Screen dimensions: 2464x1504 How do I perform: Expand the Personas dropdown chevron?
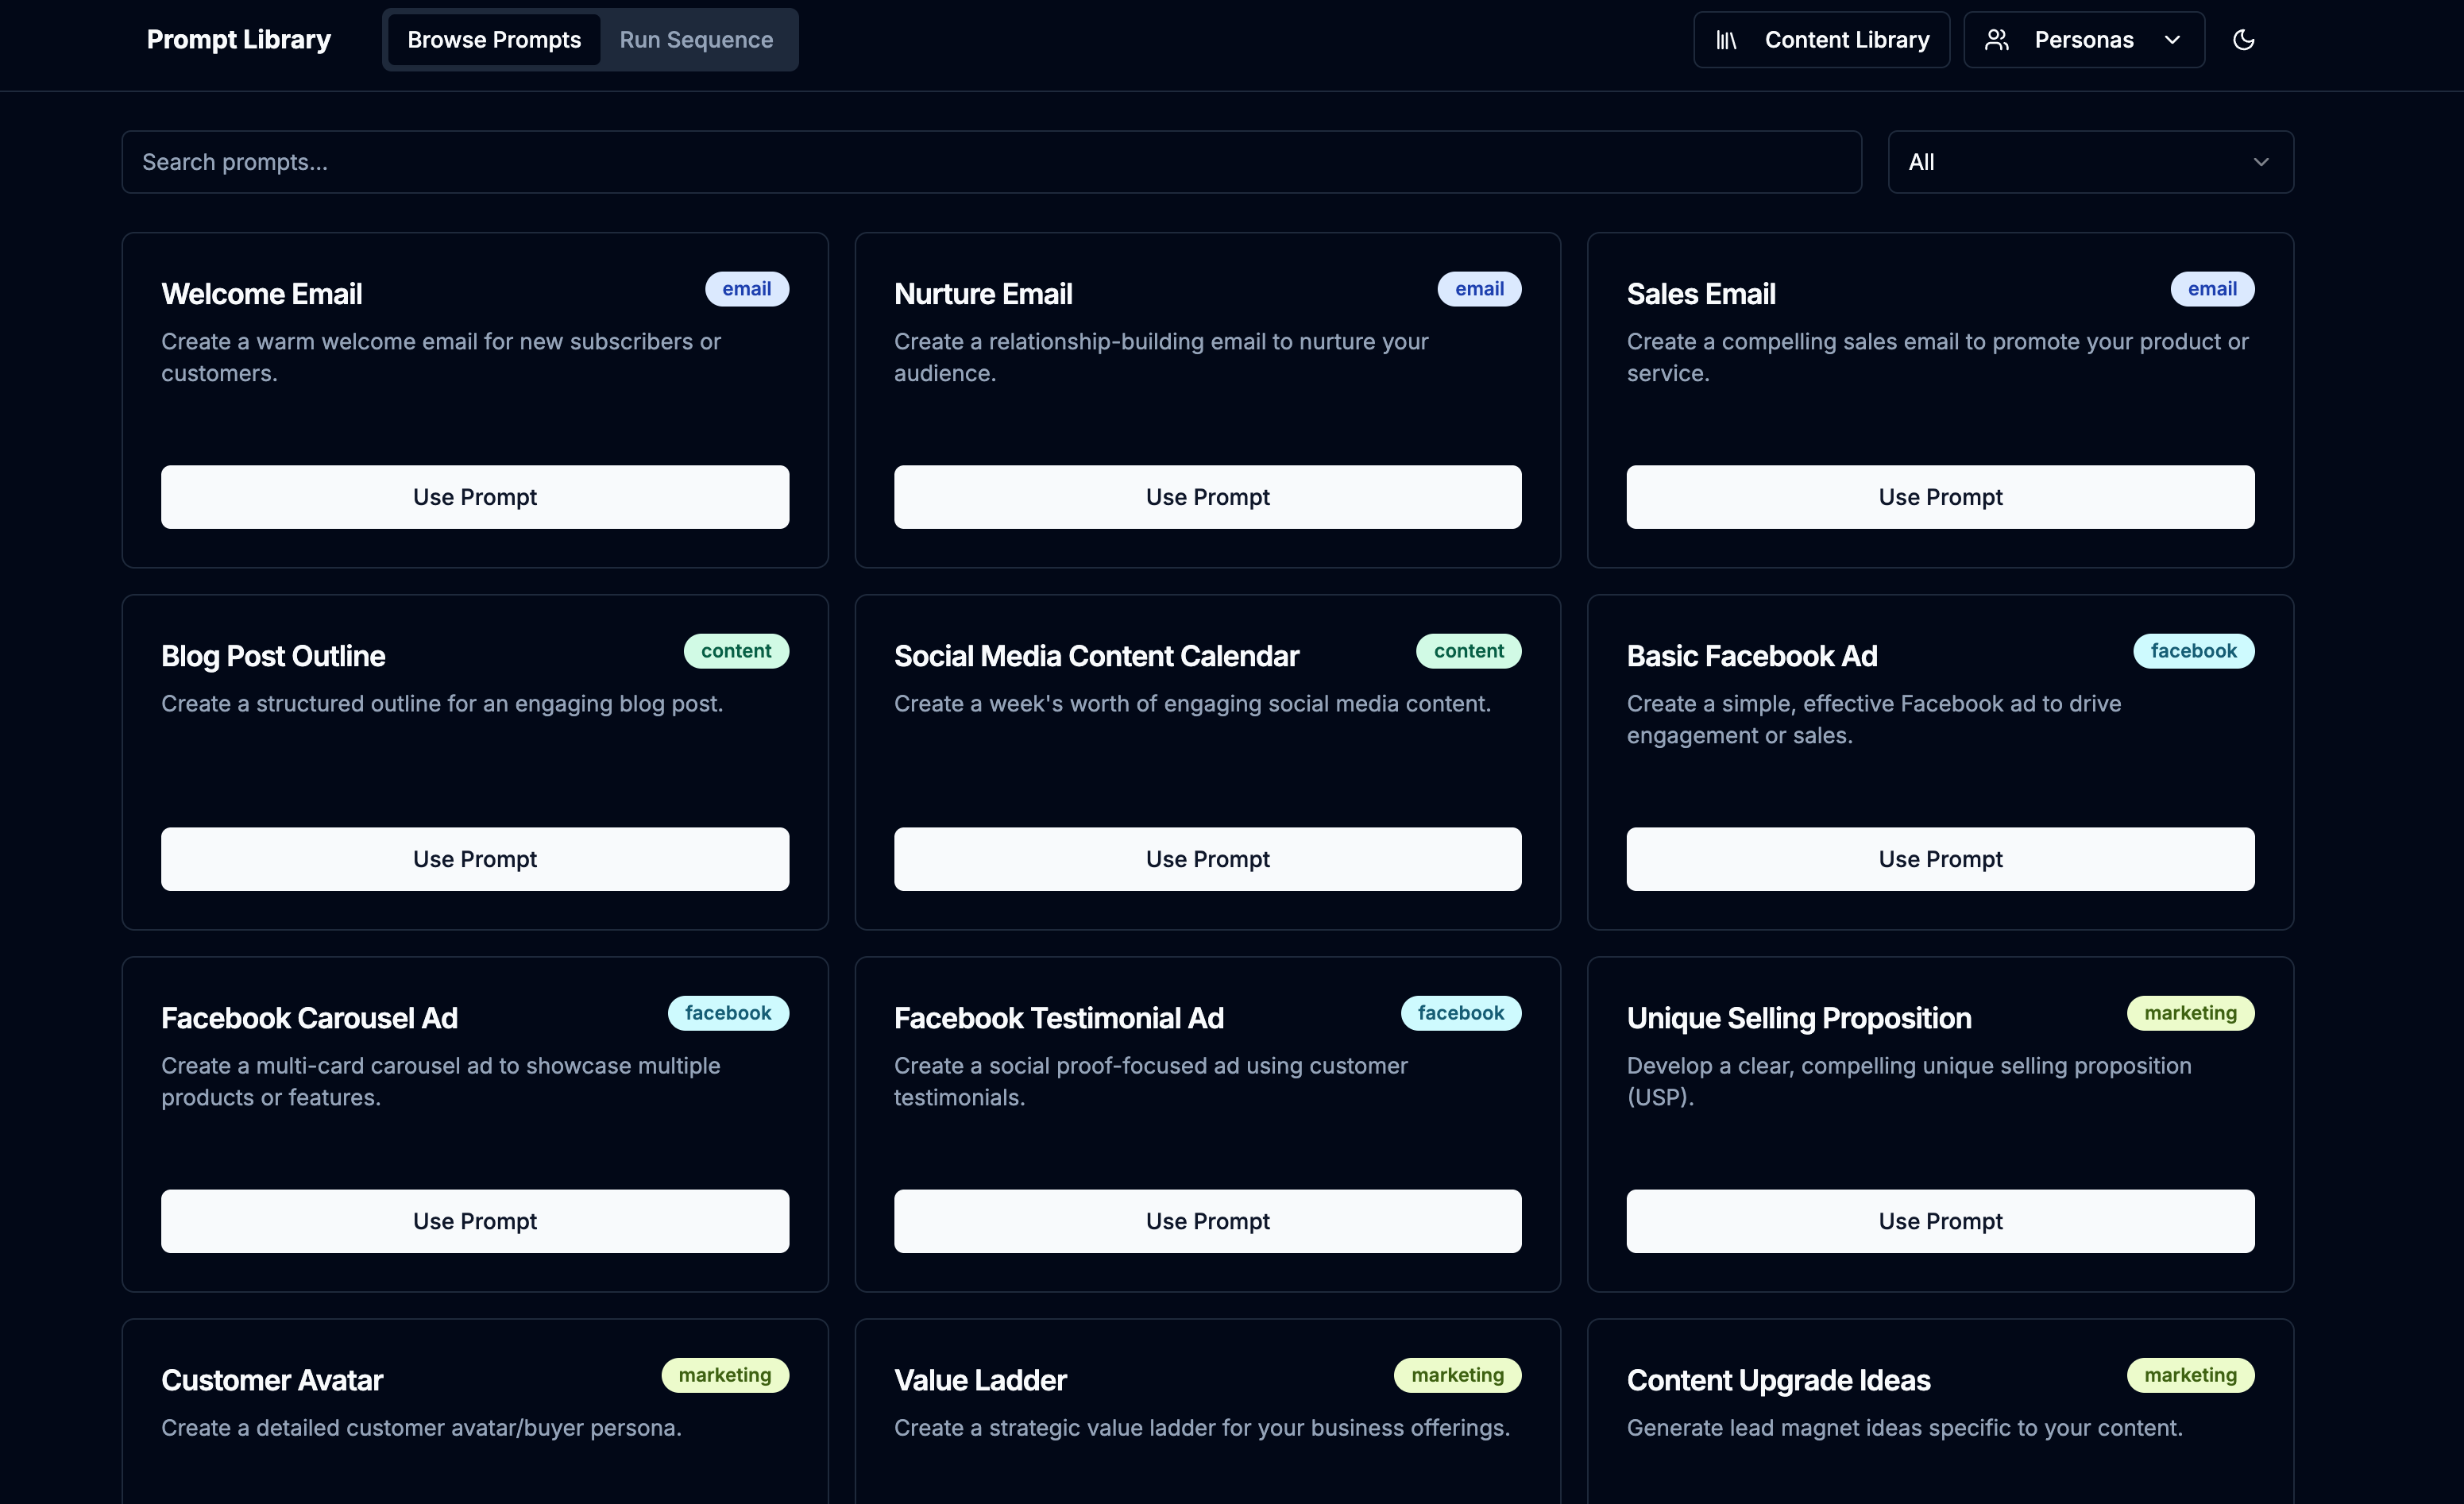pos(2172,40)
